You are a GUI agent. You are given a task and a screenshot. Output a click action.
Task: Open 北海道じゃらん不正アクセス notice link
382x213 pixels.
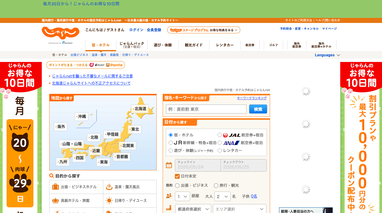point(91,83)
